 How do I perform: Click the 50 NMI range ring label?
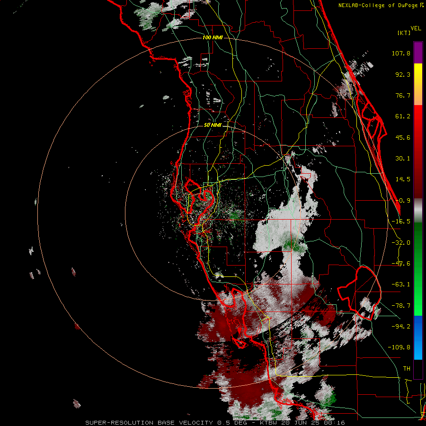click(x=213, y=125)
